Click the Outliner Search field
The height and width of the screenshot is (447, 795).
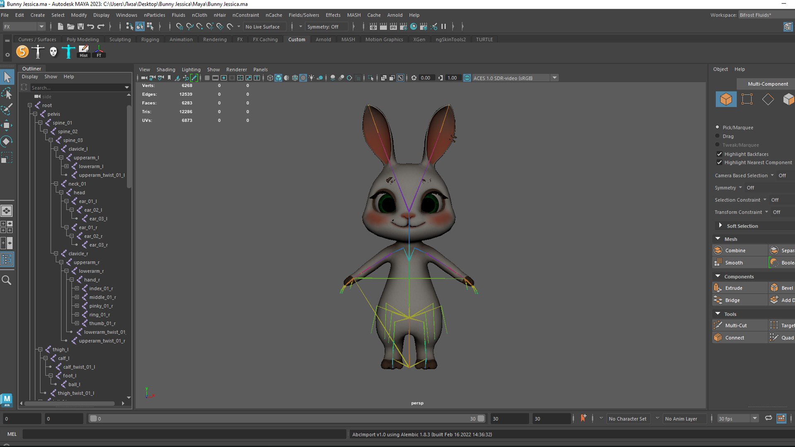coord(80,88)
